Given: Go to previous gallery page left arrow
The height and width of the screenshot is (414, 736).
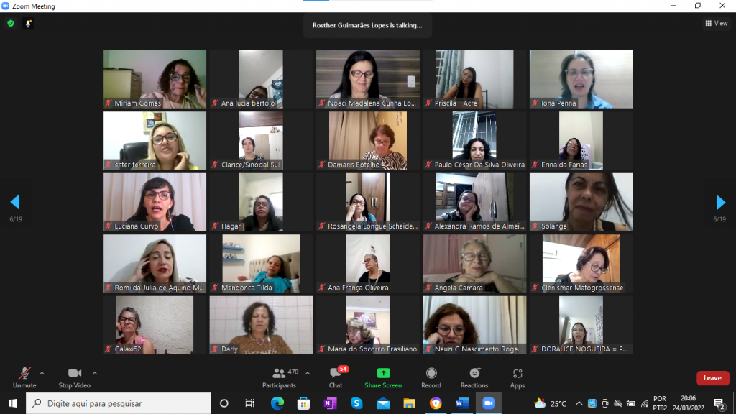Looking at the screenshot, I should 15,202.
